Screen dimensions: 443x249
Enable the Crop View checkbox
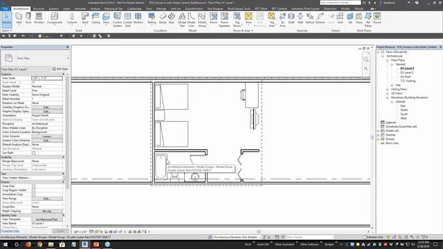tap(34, 186)
